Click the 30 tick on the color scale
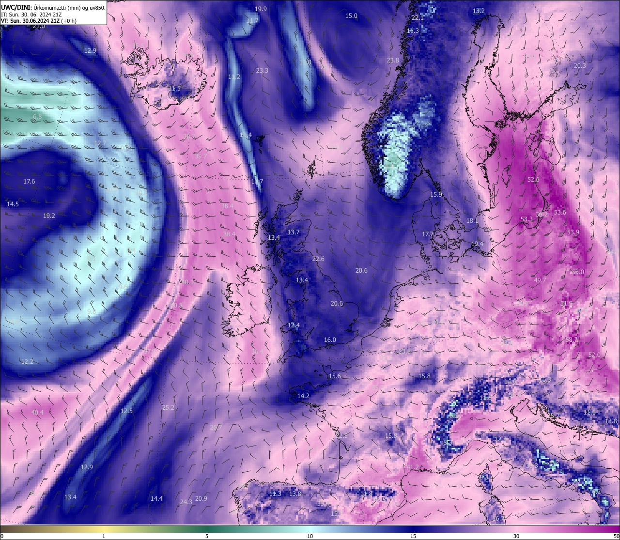This screenshot has height=540, width=620. pyautogui.click(x=516, y=536)
